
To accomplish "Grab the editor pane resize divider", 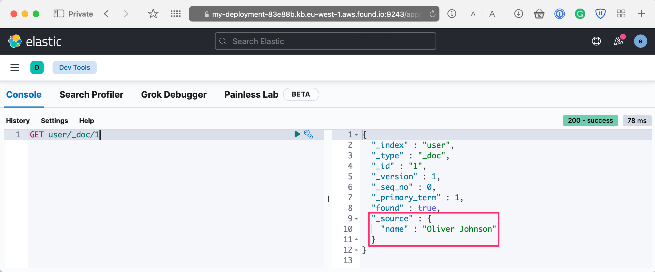I will 328,199.
